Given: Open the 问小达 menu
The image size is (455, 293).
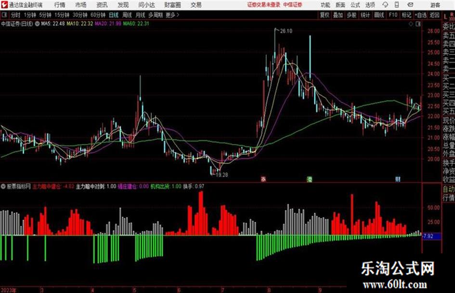Looking at the screenshot, I should click(146, 5).
